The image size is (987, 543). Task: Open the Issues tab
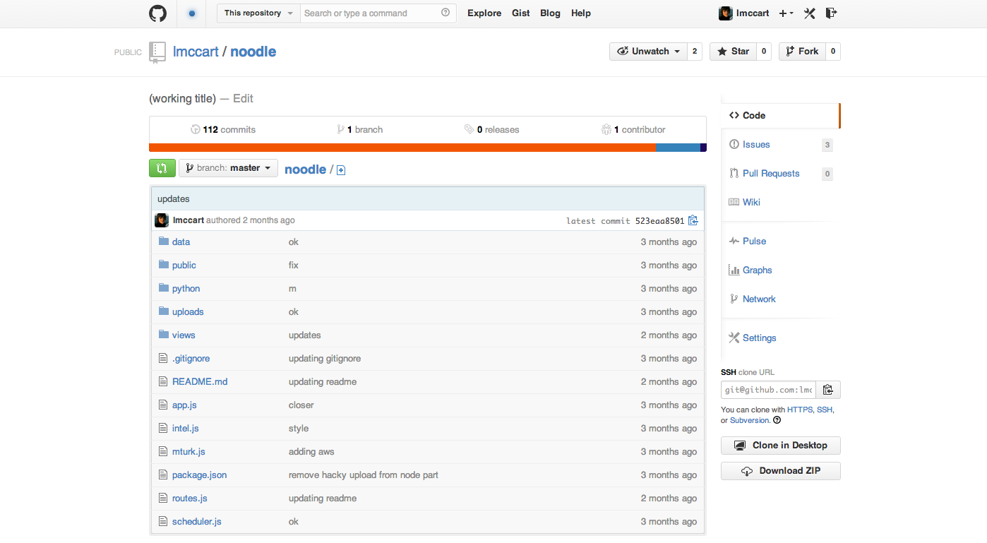click(x=780, y=145)
